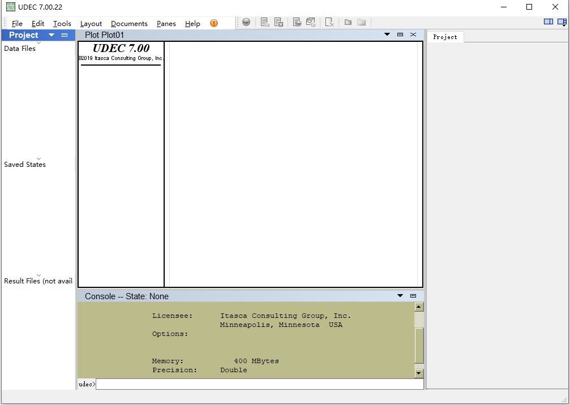Float the Project pane with its box button

click(x=65, y=35)
